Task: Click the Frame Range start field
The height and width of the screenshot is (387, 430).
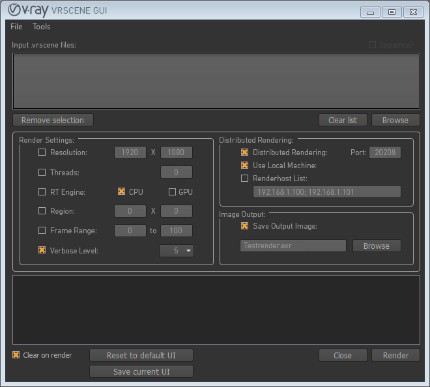Action: [130, 231]
